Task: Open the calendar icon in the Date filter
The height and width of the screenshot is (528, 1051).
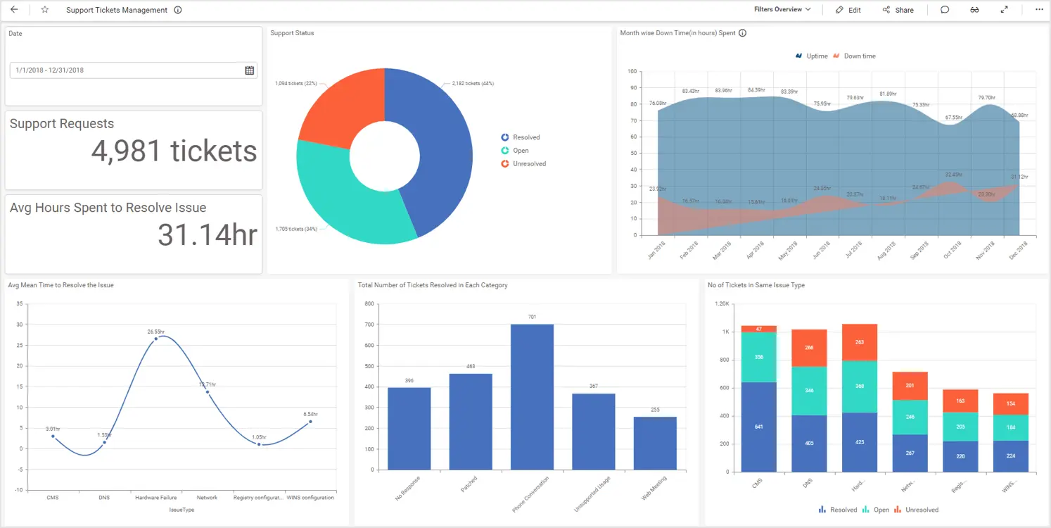Action: (x=250, y=70)
